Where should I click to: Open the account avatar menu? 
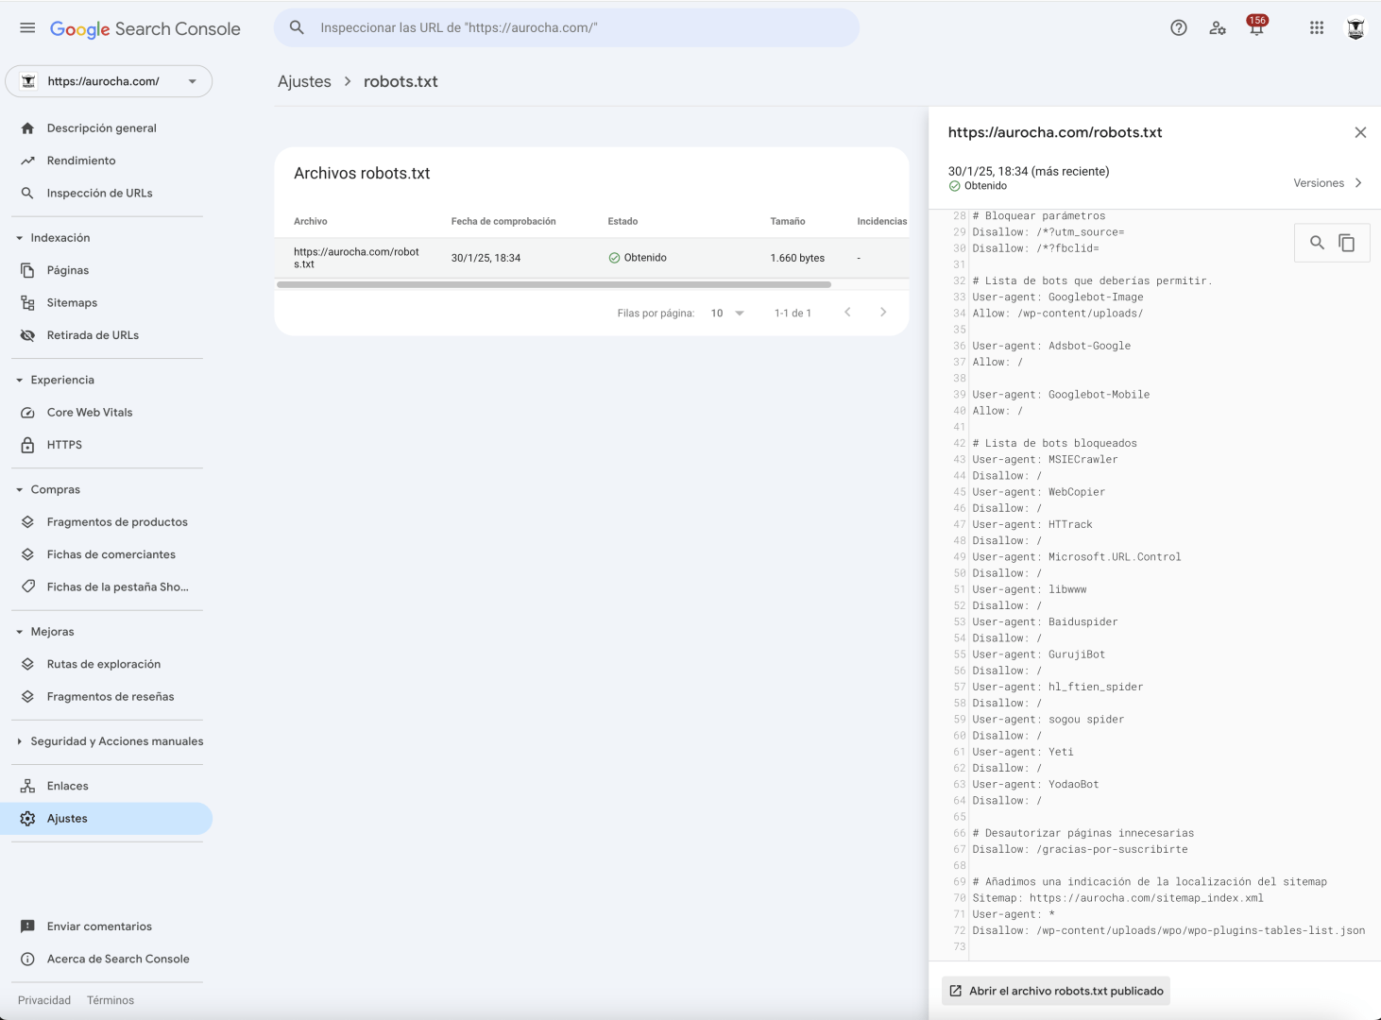pos(1355,28)
